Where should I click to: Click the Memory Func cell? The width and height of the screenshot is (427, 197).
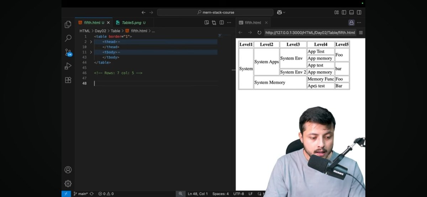tap(321, 79)
